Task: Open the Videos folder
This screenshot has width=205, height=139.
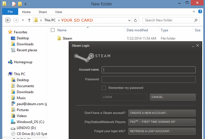Action: coord(19,116)
